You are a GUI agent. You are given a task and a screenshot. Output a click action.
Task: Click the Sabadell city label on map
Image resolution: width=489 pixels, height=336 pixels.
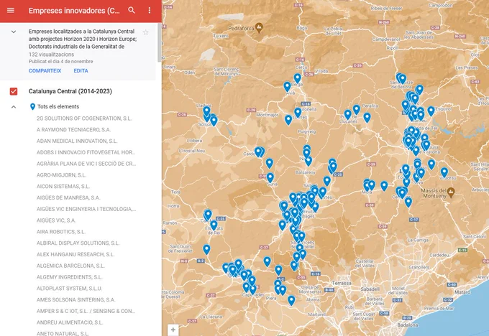[370, 289]
